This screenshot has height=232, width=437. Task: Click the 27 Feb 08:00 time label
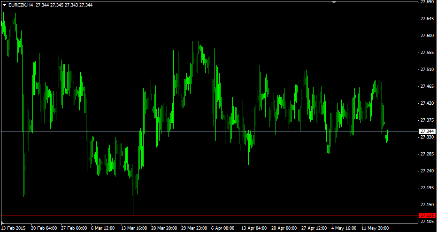(74, 228)
